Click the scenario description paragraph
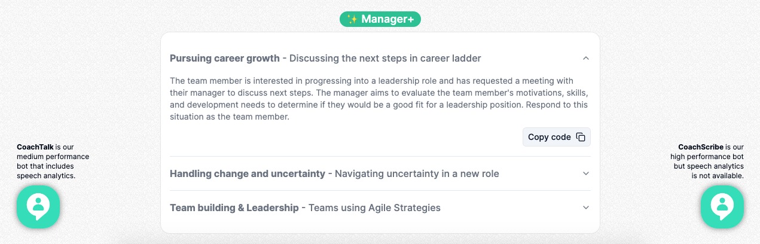 tap(379, 99)
